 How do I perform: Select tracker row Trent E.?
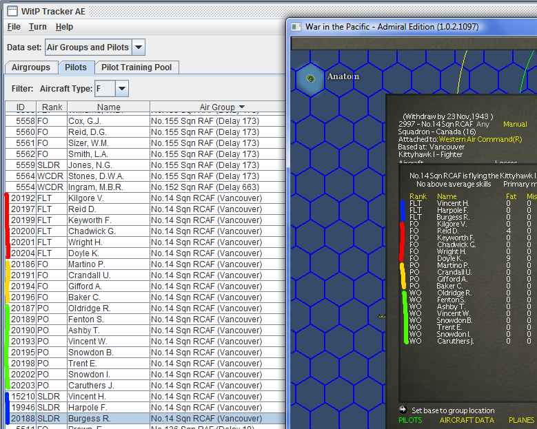tap(145, 364)
